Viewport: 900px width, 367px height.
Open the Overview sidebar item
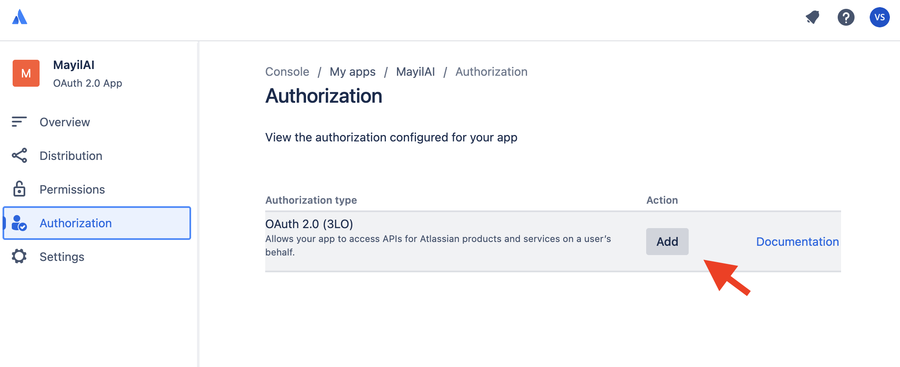97,122
